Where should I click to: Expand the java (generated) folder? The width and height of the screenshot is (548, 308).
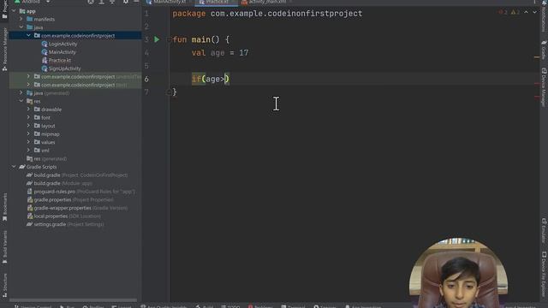pos(21,93)
